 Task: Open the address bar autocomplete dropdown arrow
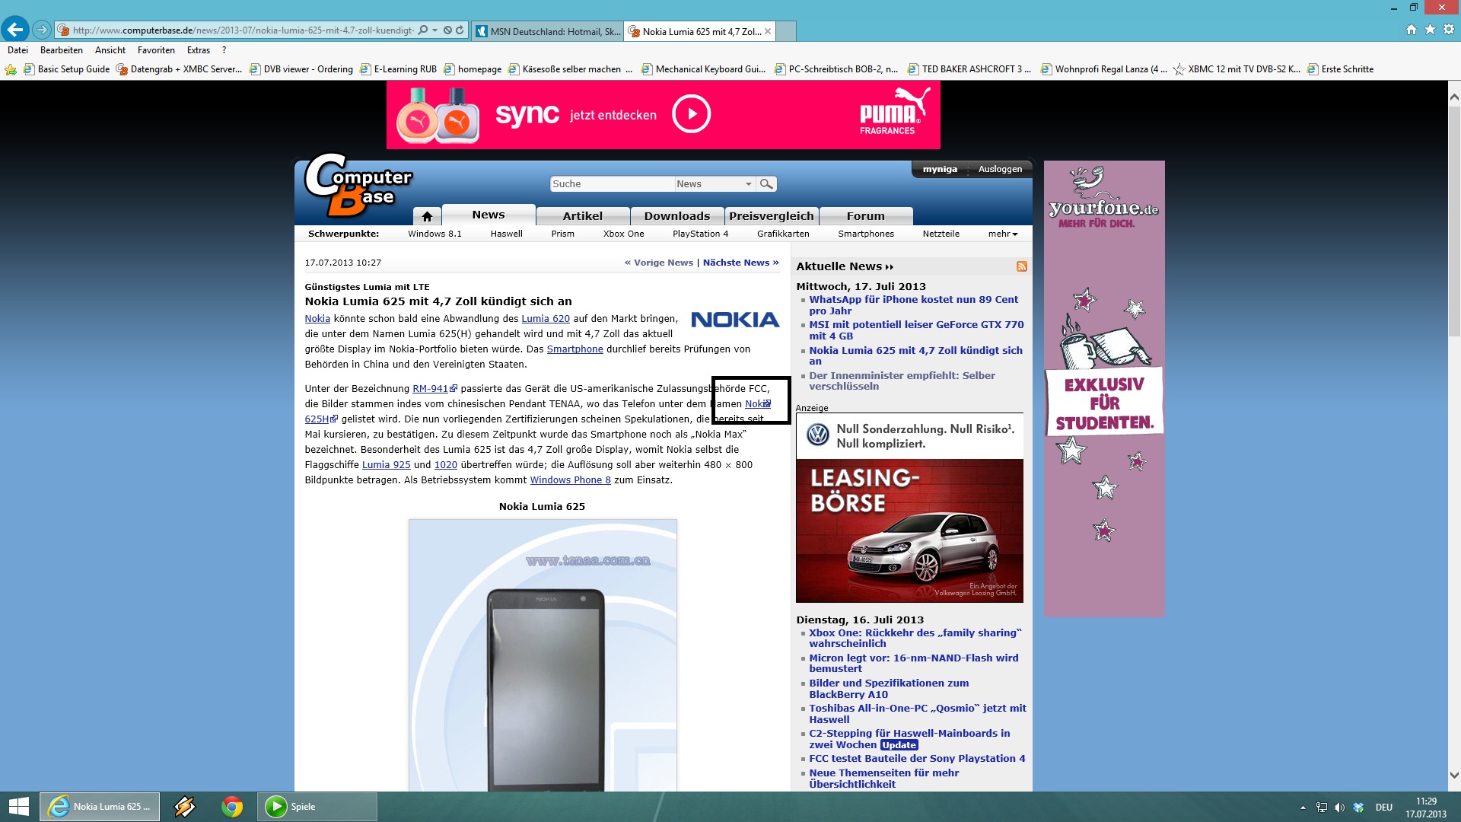[x=434, y=30]
